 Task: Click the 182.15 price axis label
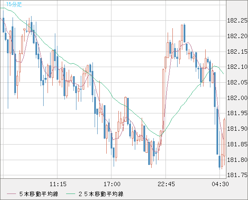(x=237, y=52)
